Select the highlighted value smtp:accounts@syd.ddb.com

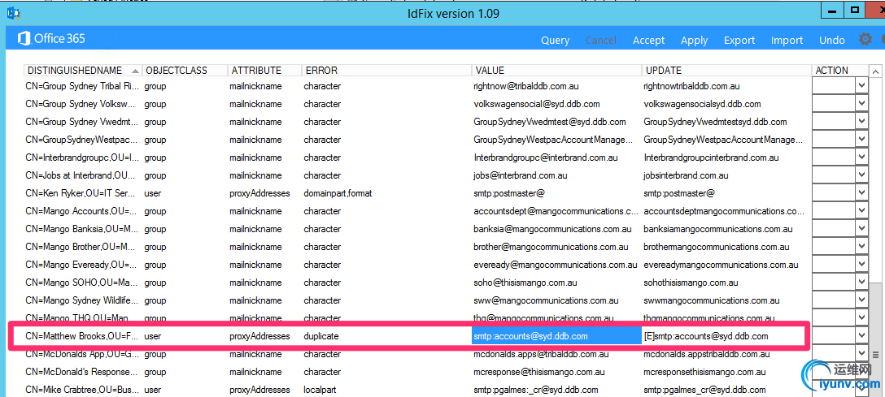pos(556,336)
